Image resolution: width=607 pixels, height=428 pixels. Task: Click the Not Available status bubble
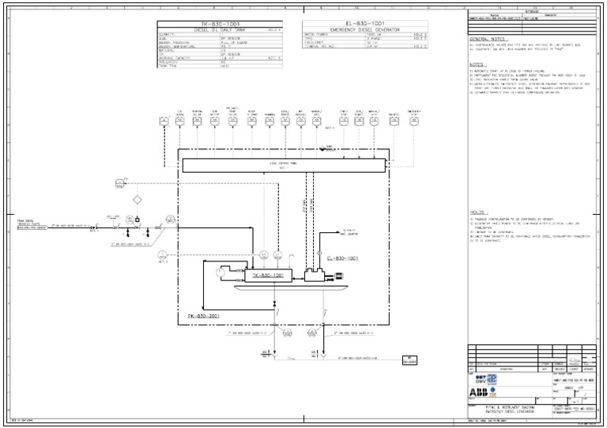tap(301, 121)
